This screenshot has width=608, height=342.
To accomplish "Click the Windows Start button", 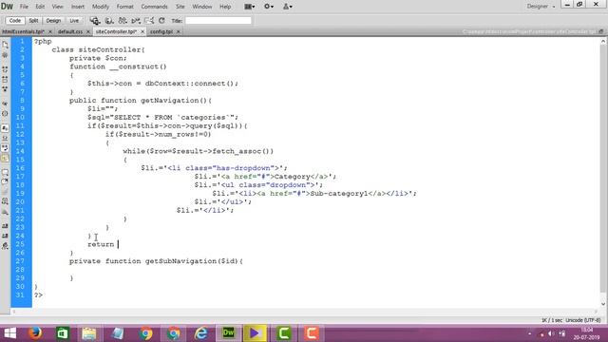I will pos(10,333).
